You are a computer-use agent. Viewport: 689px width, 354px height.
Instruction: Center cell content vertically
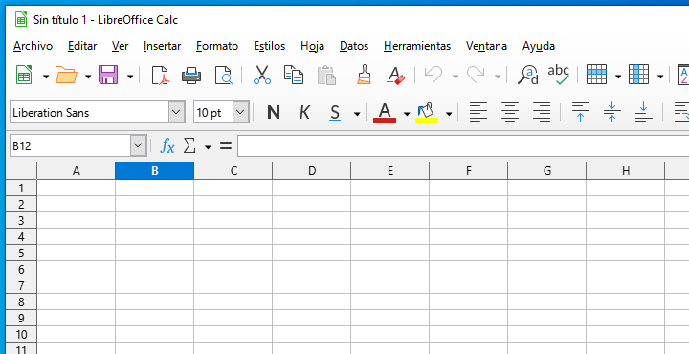click(611, 112)
